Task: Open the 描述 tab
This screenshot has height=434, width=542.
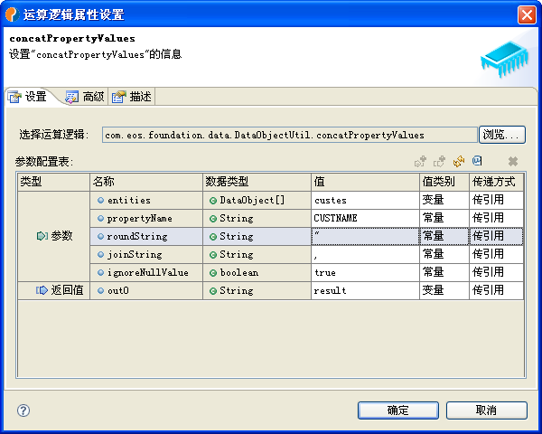Action: (x=132, y=97)
